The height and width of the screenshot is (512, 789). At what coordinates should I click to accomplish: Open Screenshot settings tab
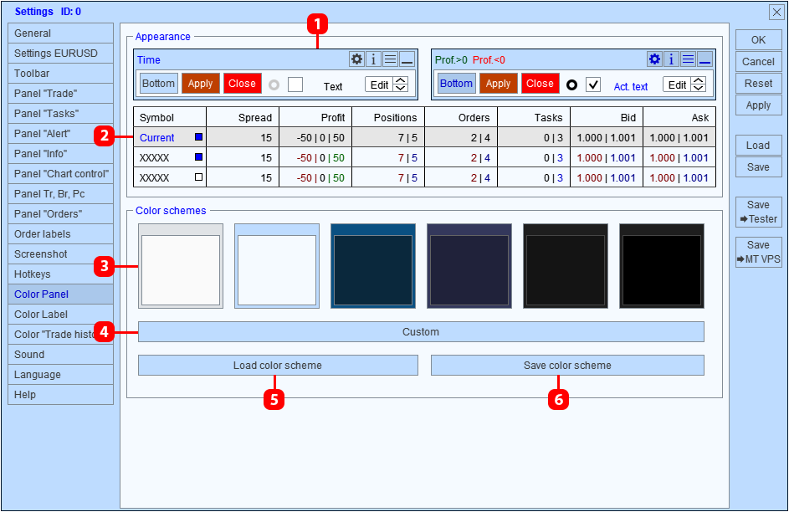[x=60, y=254]
